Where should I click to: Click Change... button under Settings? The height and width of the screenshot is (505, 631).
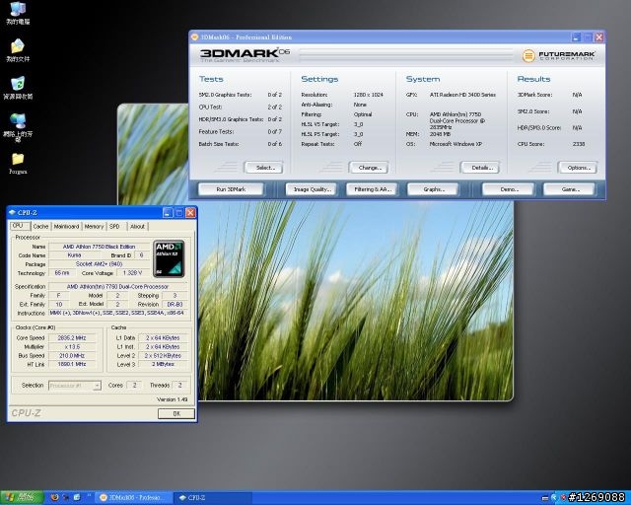(x=369, y=168)
